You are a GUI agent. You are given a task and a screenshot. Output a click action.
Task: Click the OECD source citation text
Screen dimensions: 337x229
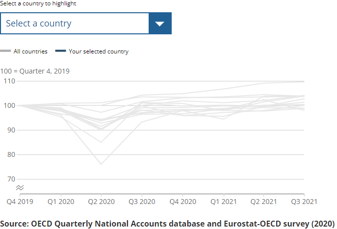[x=167, y=223]
